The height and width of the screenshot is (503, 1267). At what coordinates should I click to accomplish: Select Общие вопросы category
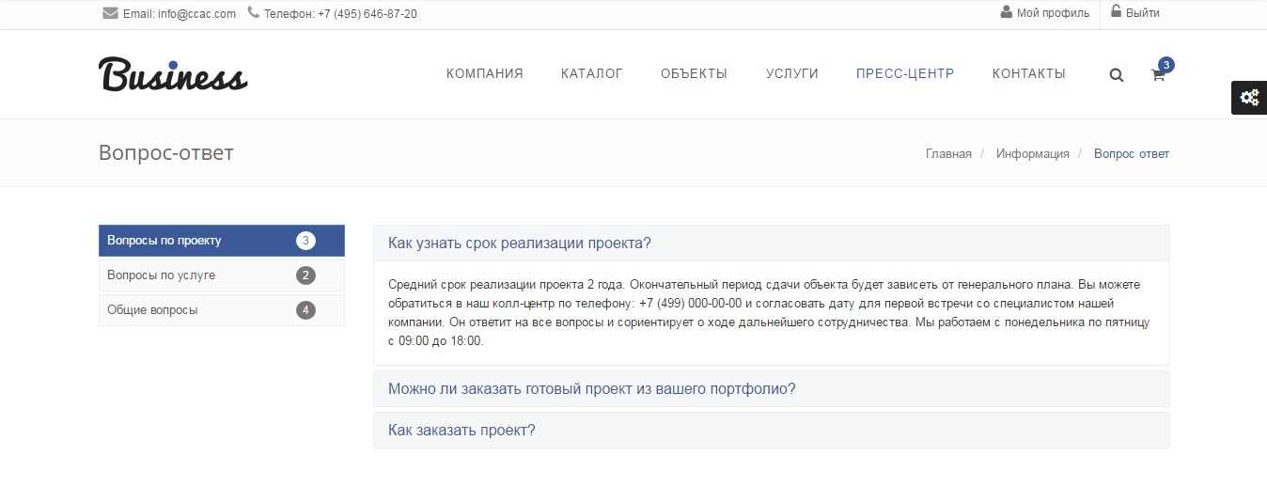point(222,310)
